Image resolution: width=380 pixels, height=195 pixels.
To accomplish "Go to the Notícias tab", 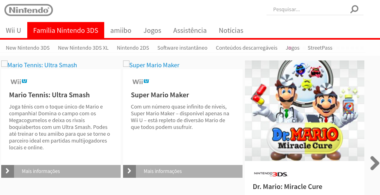I will (x=231, y=30).
